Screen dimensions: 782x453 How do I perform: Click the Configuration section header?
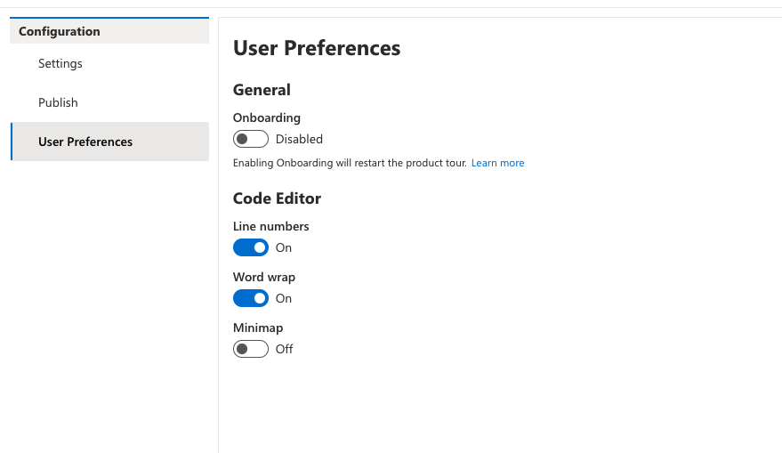coord(60,31)
